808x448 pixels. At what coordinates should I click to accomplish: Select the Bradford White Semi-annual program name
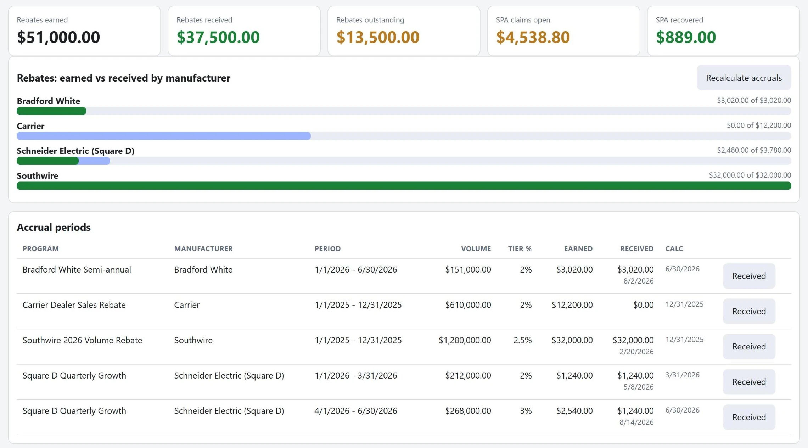77,270
